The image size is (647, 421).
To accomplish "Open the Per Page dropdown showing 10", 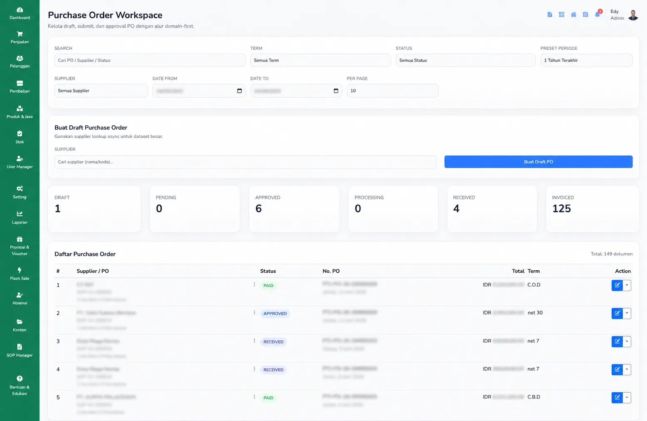I will (393, 91).
